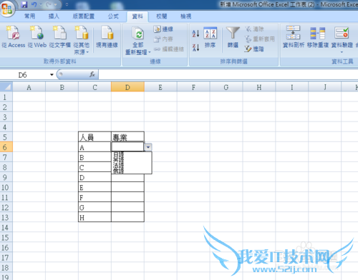Viewport: 358px width, 280px height.
Task: Open the Connections dialog
Action: click(x=163, y=29)
